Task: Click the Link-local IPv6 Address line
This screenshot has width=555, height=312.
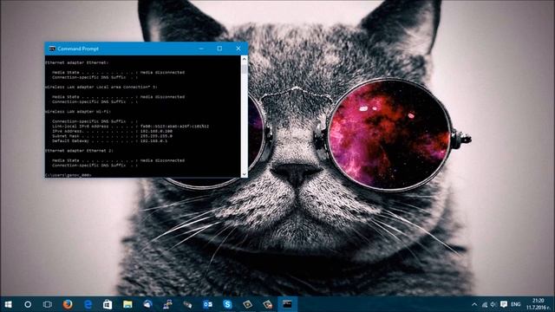Action: coord(130,127)
